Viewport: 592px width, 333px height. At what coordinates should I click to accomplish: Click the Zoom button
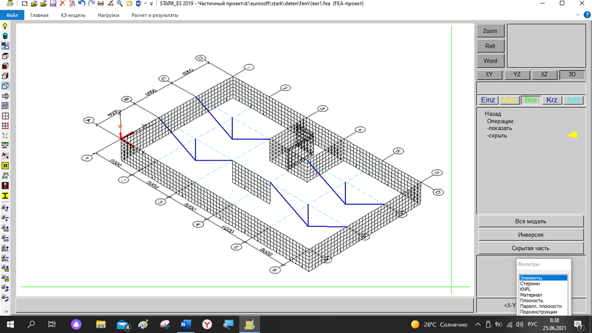point(490,31)
